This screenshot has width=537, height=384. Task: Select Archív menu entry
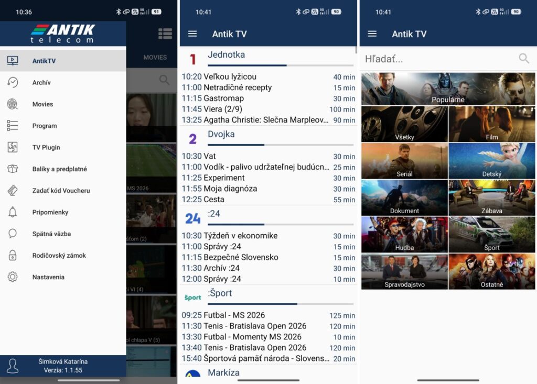pyautogui.click(x=63, y=82)
